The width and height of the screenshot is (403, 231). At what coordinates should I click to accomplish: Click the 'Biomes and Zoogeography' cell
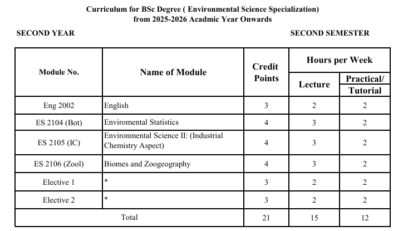click(173, 164)
